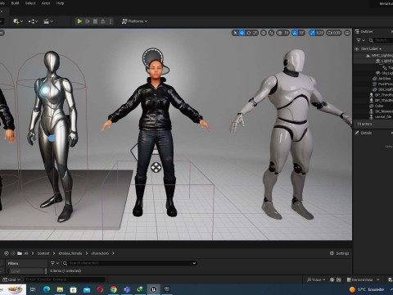Screen dimensions: 393x295
Task: Click the Outliner panel list icon
Action: coord(357,31)
